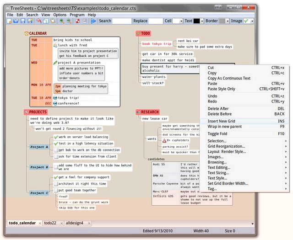
Task: Click the green check icon beside TODO
Action: (138, 33)
